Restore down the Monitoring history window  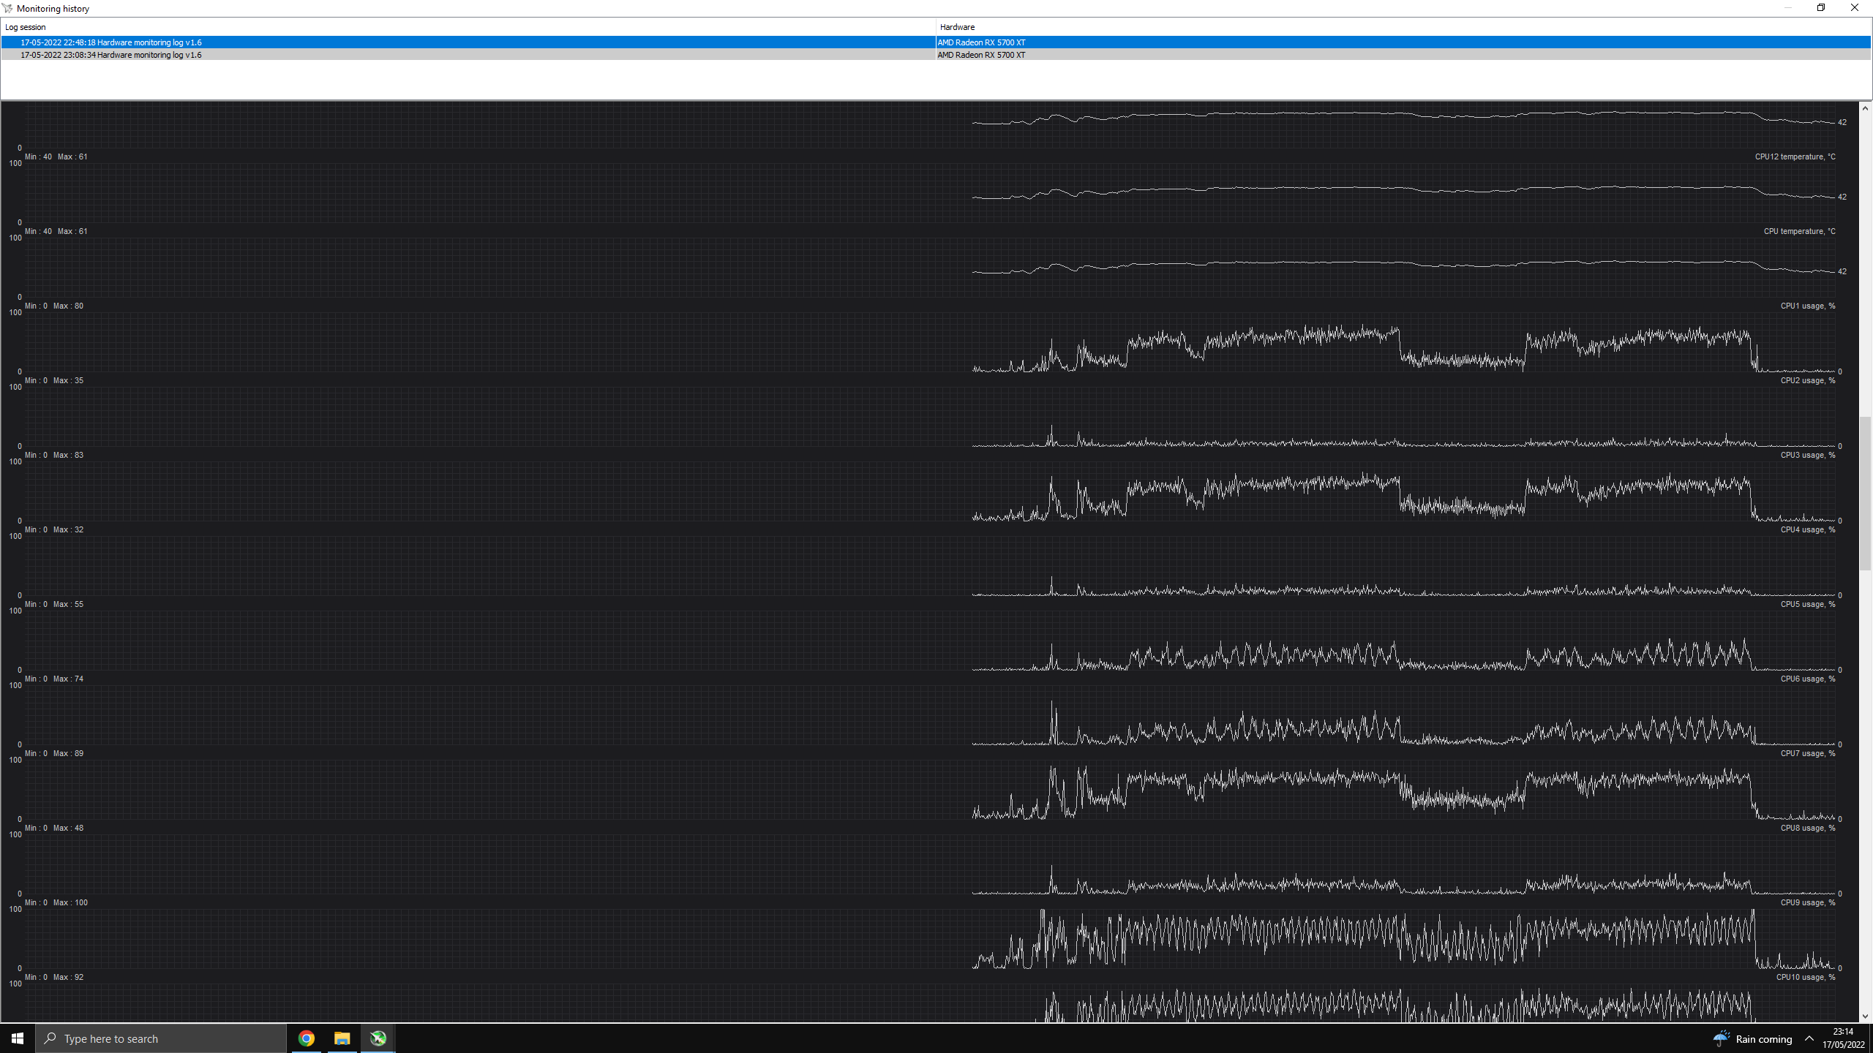coord(1821,8)
